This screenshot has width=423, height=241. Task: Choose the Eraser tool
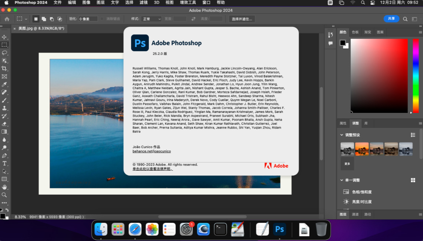tap(4, 124)
